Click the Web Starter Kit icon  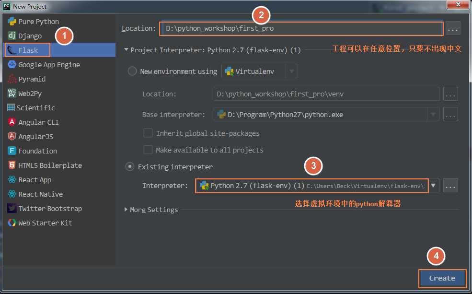(12, 223)
